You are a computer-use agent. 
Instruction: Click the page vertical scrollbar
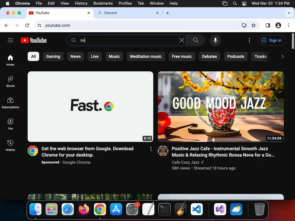(293, 41)
